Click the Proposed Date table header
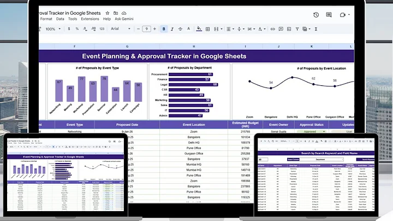The height and width of the screenshot is (221, 393). (x=127, y=125)
